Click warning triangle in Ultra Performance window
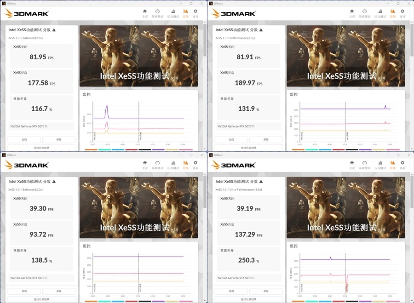Viewport: 414px width, 303px height. coord(261,181)
